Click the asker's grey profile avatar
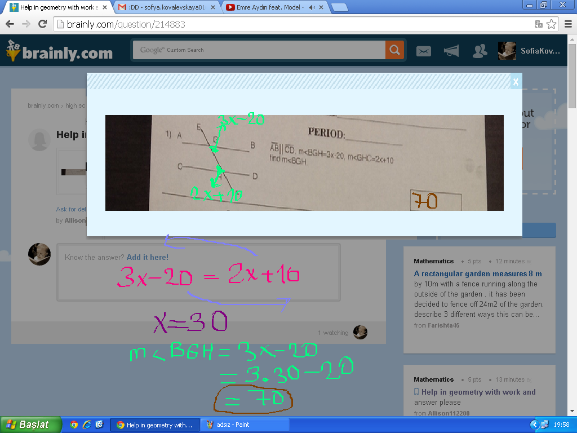577x433 pixels. tap(39, 140)
